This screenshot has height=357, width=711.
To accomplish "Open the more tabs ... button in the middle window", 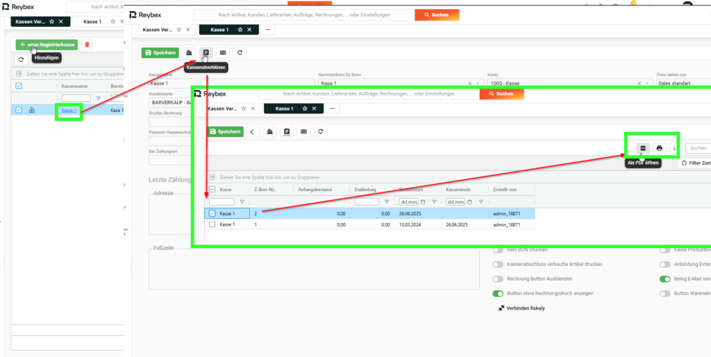I will (x=267, y=29).
